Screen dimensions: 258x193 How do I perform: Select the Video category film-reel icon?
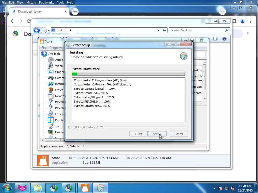51,66
